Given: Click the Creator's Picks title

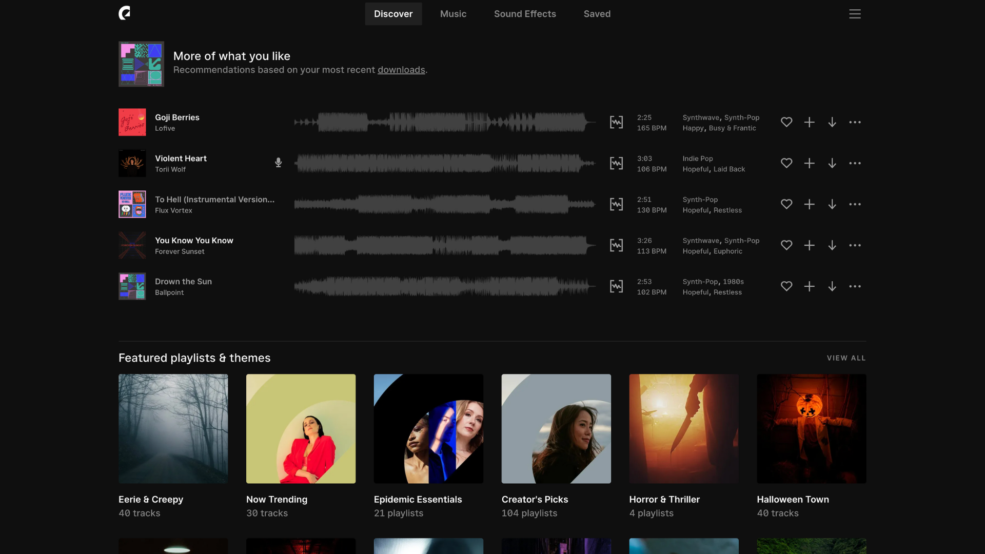Looking at the screenshot, I should 535,499.
